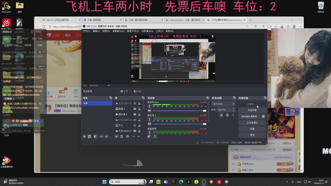Add a scene transition with plus icon
This screenshot has width=331, height=186.
click(x=221, y=115)
